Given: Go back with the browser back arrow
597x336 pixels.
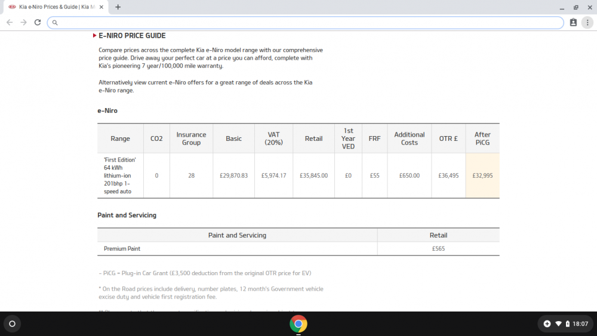Looking at the screenshot, I should (x=10, y=23).
